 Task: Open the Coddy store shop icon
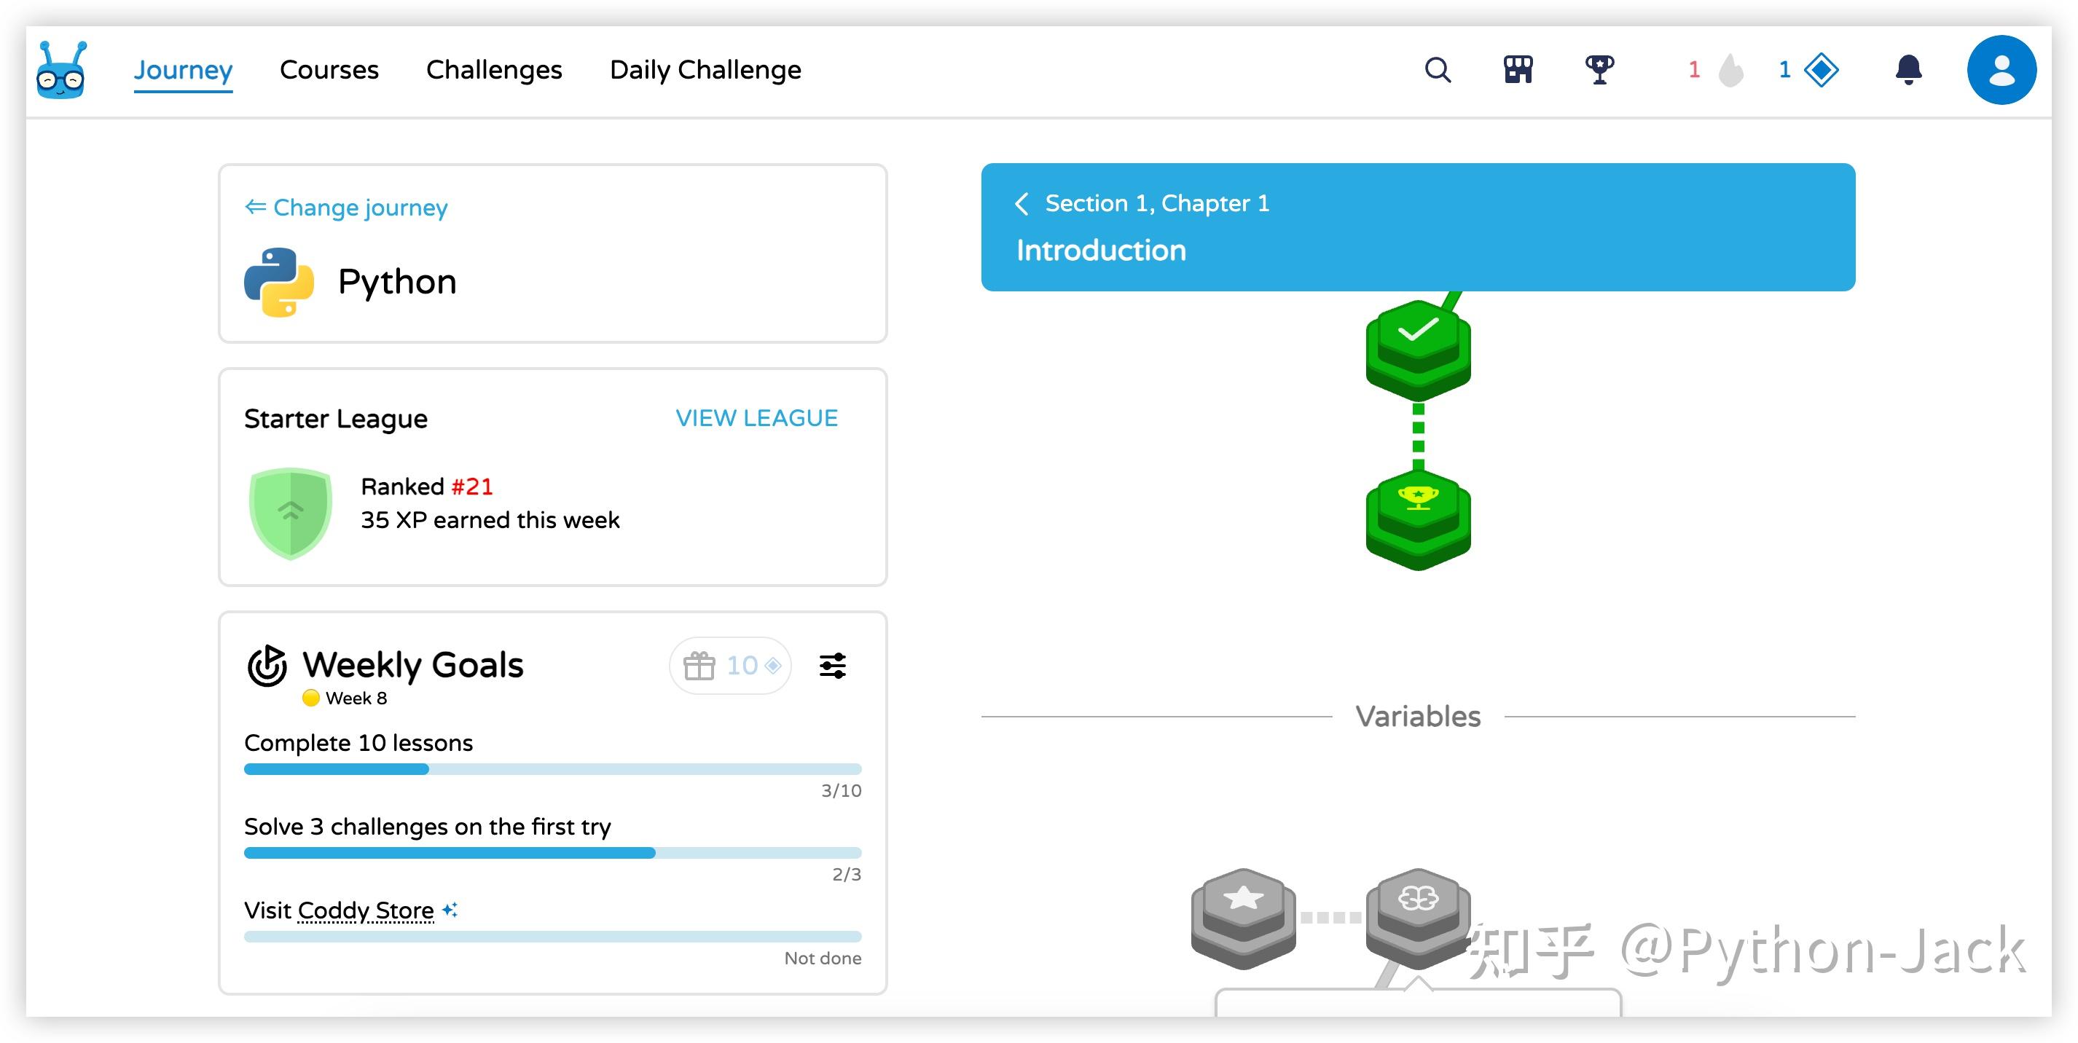point(1518,70)
